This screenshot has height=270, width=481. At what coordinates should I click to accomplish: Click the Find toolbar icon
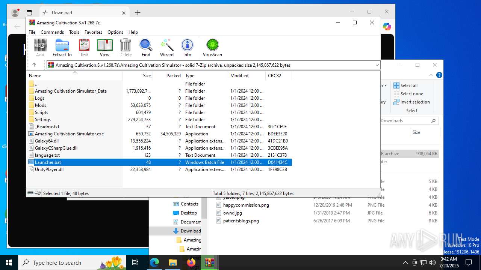pos(146,48)
